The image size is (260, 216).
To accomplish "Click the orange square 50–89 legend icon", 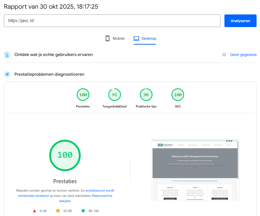I will point(58,211).
